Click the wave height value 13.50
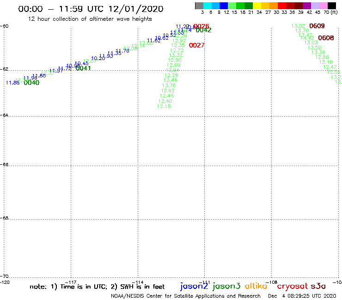 point(315,48)
